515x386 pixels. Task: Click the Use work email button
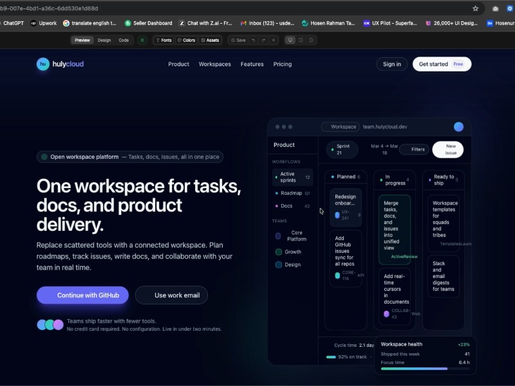click(171, 295)
